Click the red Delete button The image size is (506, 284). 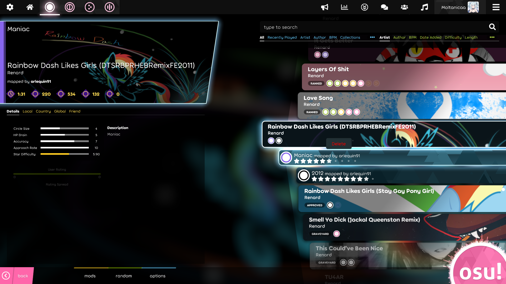(339, 144)
